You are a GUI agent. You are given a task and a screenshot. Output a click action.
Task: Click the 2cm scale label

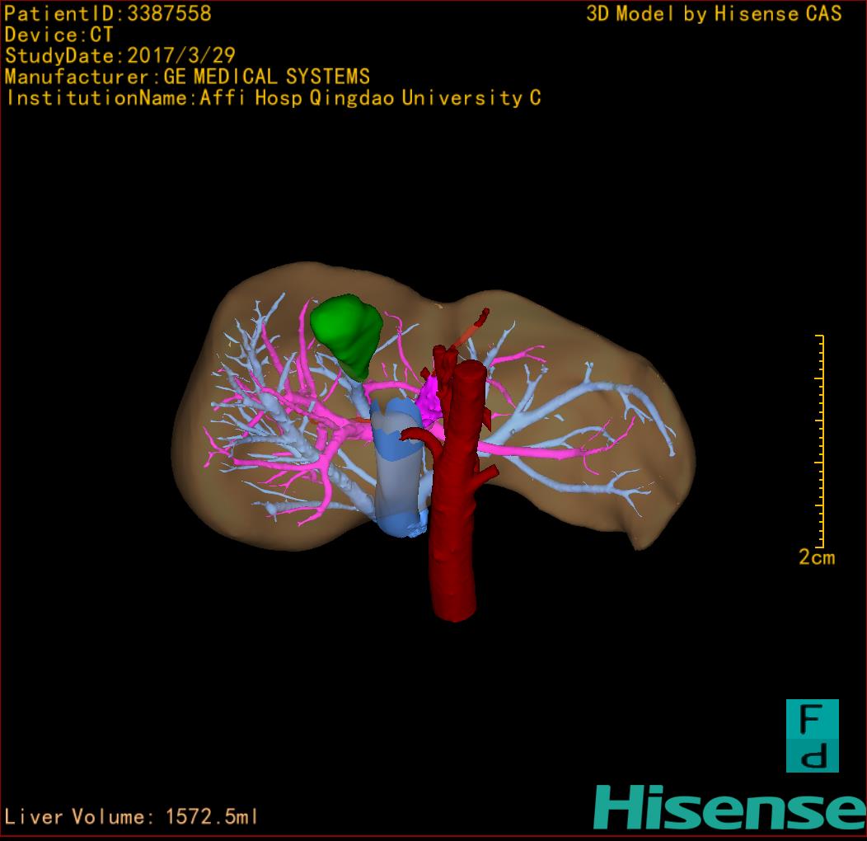coord(816,557)
